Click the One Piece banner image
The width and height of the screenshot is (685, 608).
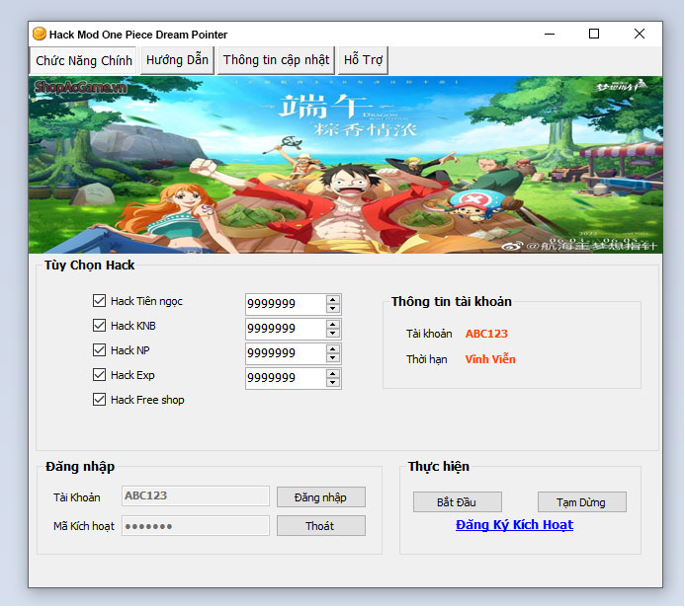click(x=346, y=165)
